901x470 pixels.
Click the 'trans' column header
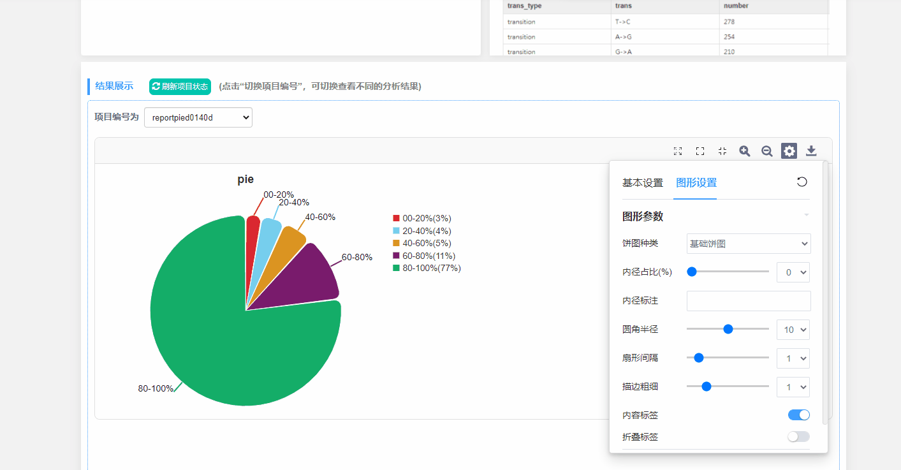(665, 6)
